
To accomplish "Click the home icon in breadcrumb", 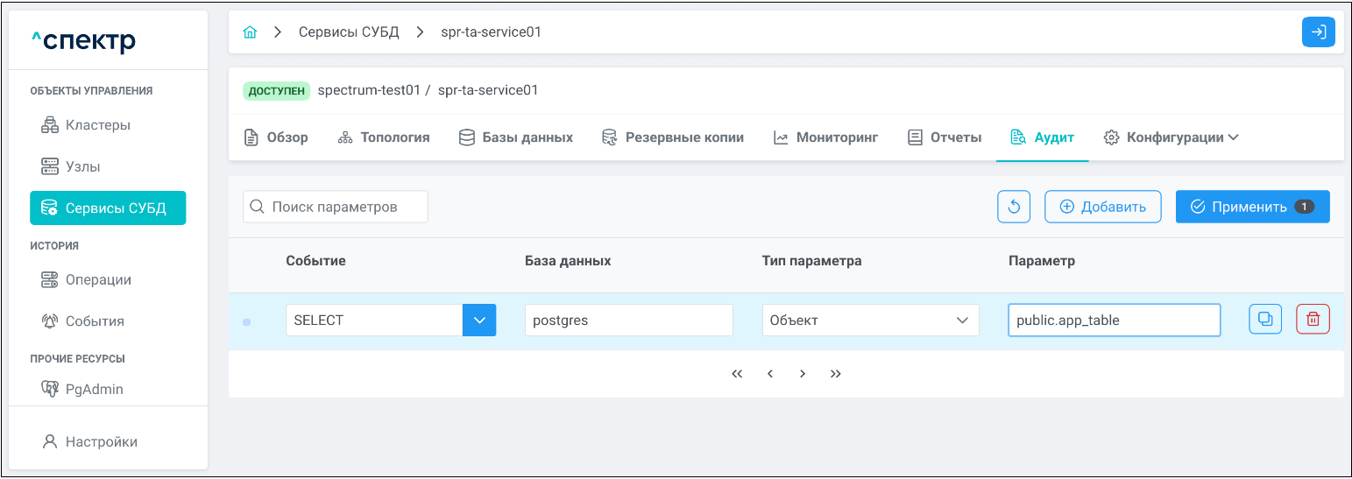I will tap(250, 32).
